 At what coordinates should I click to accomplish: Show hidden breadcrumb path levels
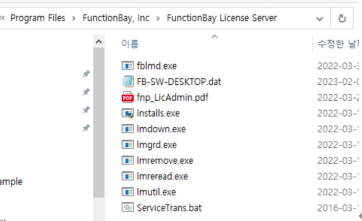(2, 18)
